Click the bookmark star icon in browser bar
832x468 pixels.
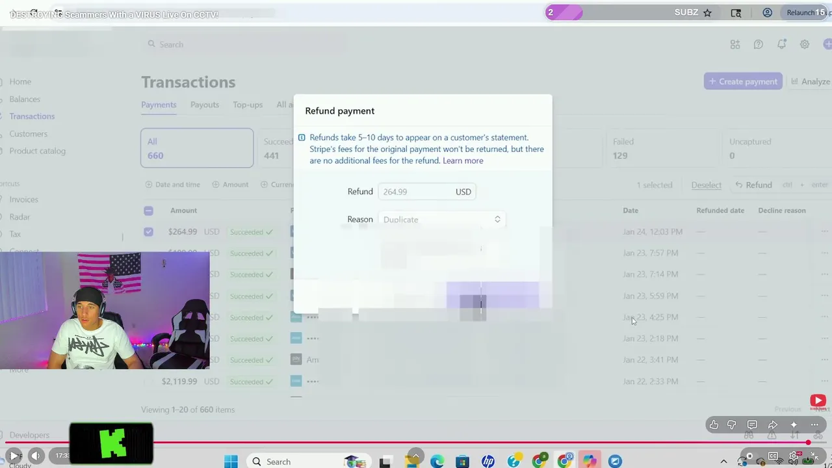[707, 12]
